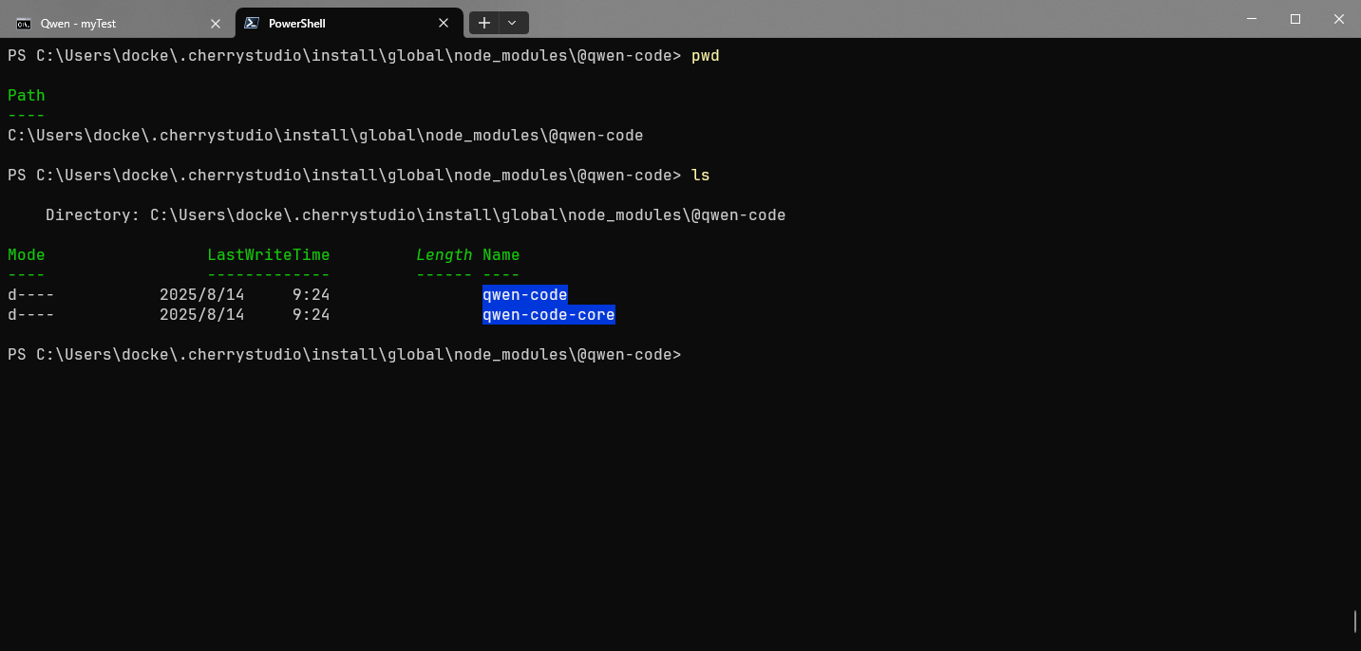Open a new terminal tab with plus button
This screenshot has width=1361, height=651.
[484, 23]
